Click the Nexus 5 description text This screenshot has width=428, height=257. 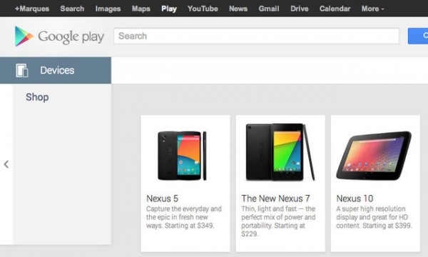coord(184,217)
